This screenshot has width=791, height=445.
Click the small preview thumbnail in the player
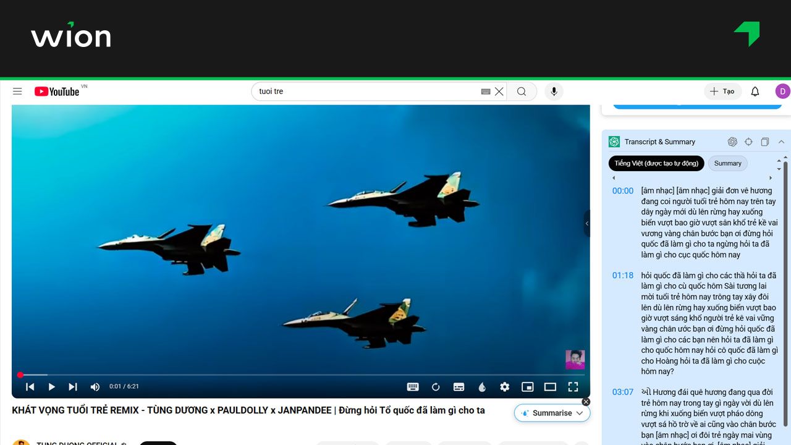[575, 359]
